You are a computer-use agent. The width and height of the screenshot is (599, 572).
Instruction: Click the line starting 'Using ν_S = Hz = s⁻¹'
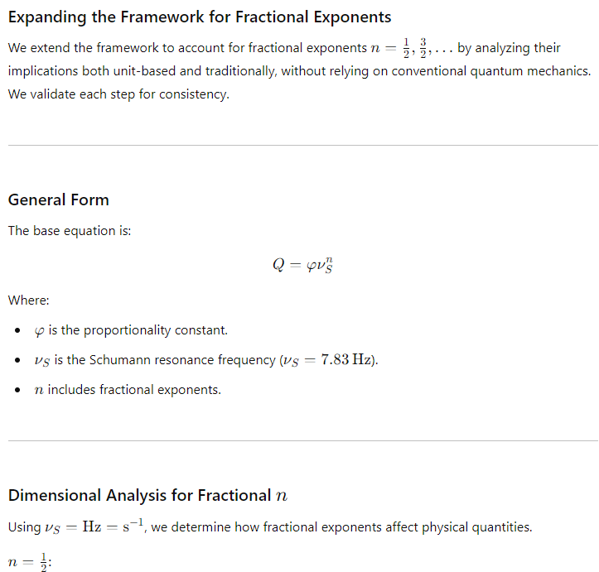(x=270, y=527)
